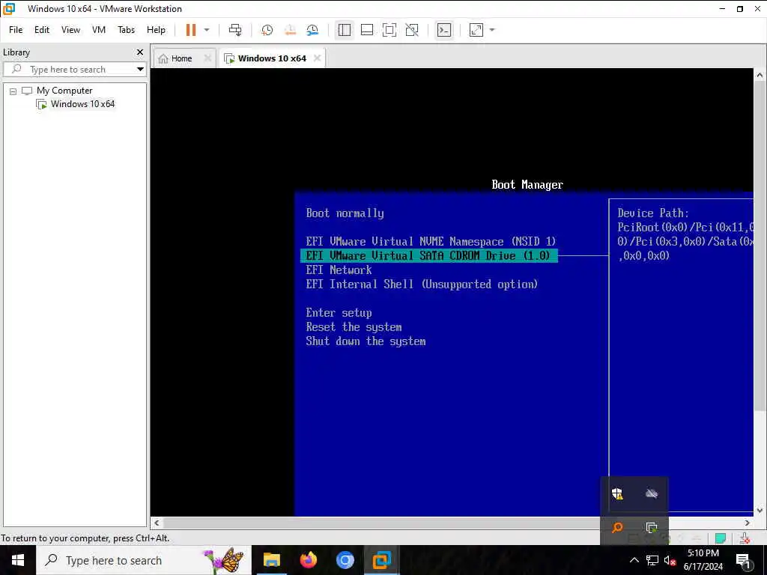767x575 pixels.
Task: Click the vertical scrollbar down arrow of VM view
Action: point(760,510)
